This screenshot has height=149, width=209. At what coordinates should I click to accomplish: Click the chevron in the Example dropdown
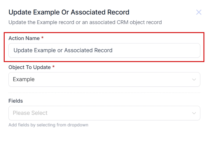194,80
